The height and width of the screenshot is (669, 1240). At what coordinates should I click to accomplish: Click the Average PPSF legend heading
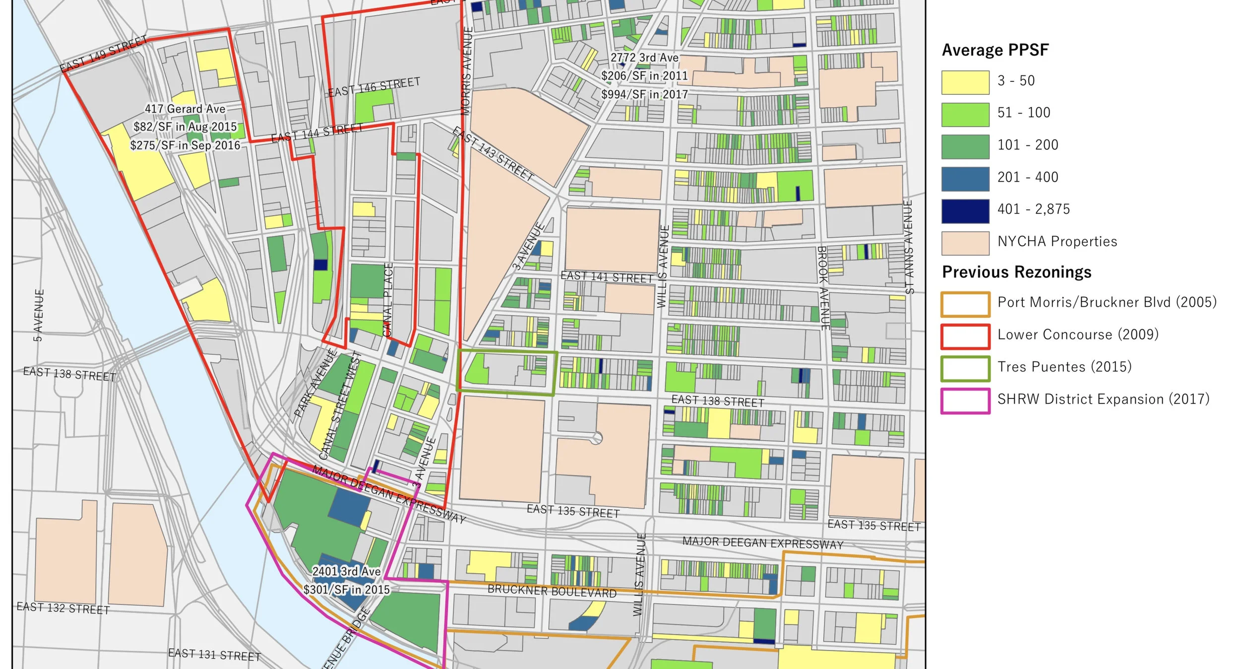tap(995, 50)
